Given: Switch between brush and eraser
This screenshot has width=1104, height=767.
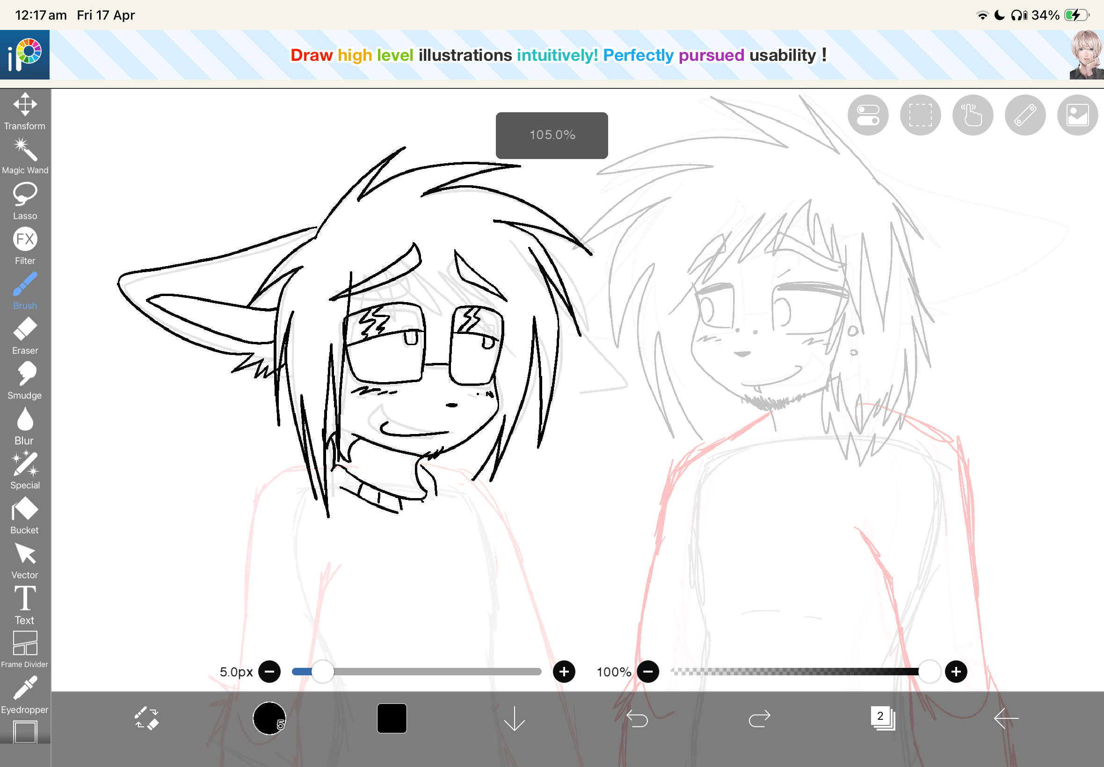Looking at the screenshot, I should pos(146,718).
